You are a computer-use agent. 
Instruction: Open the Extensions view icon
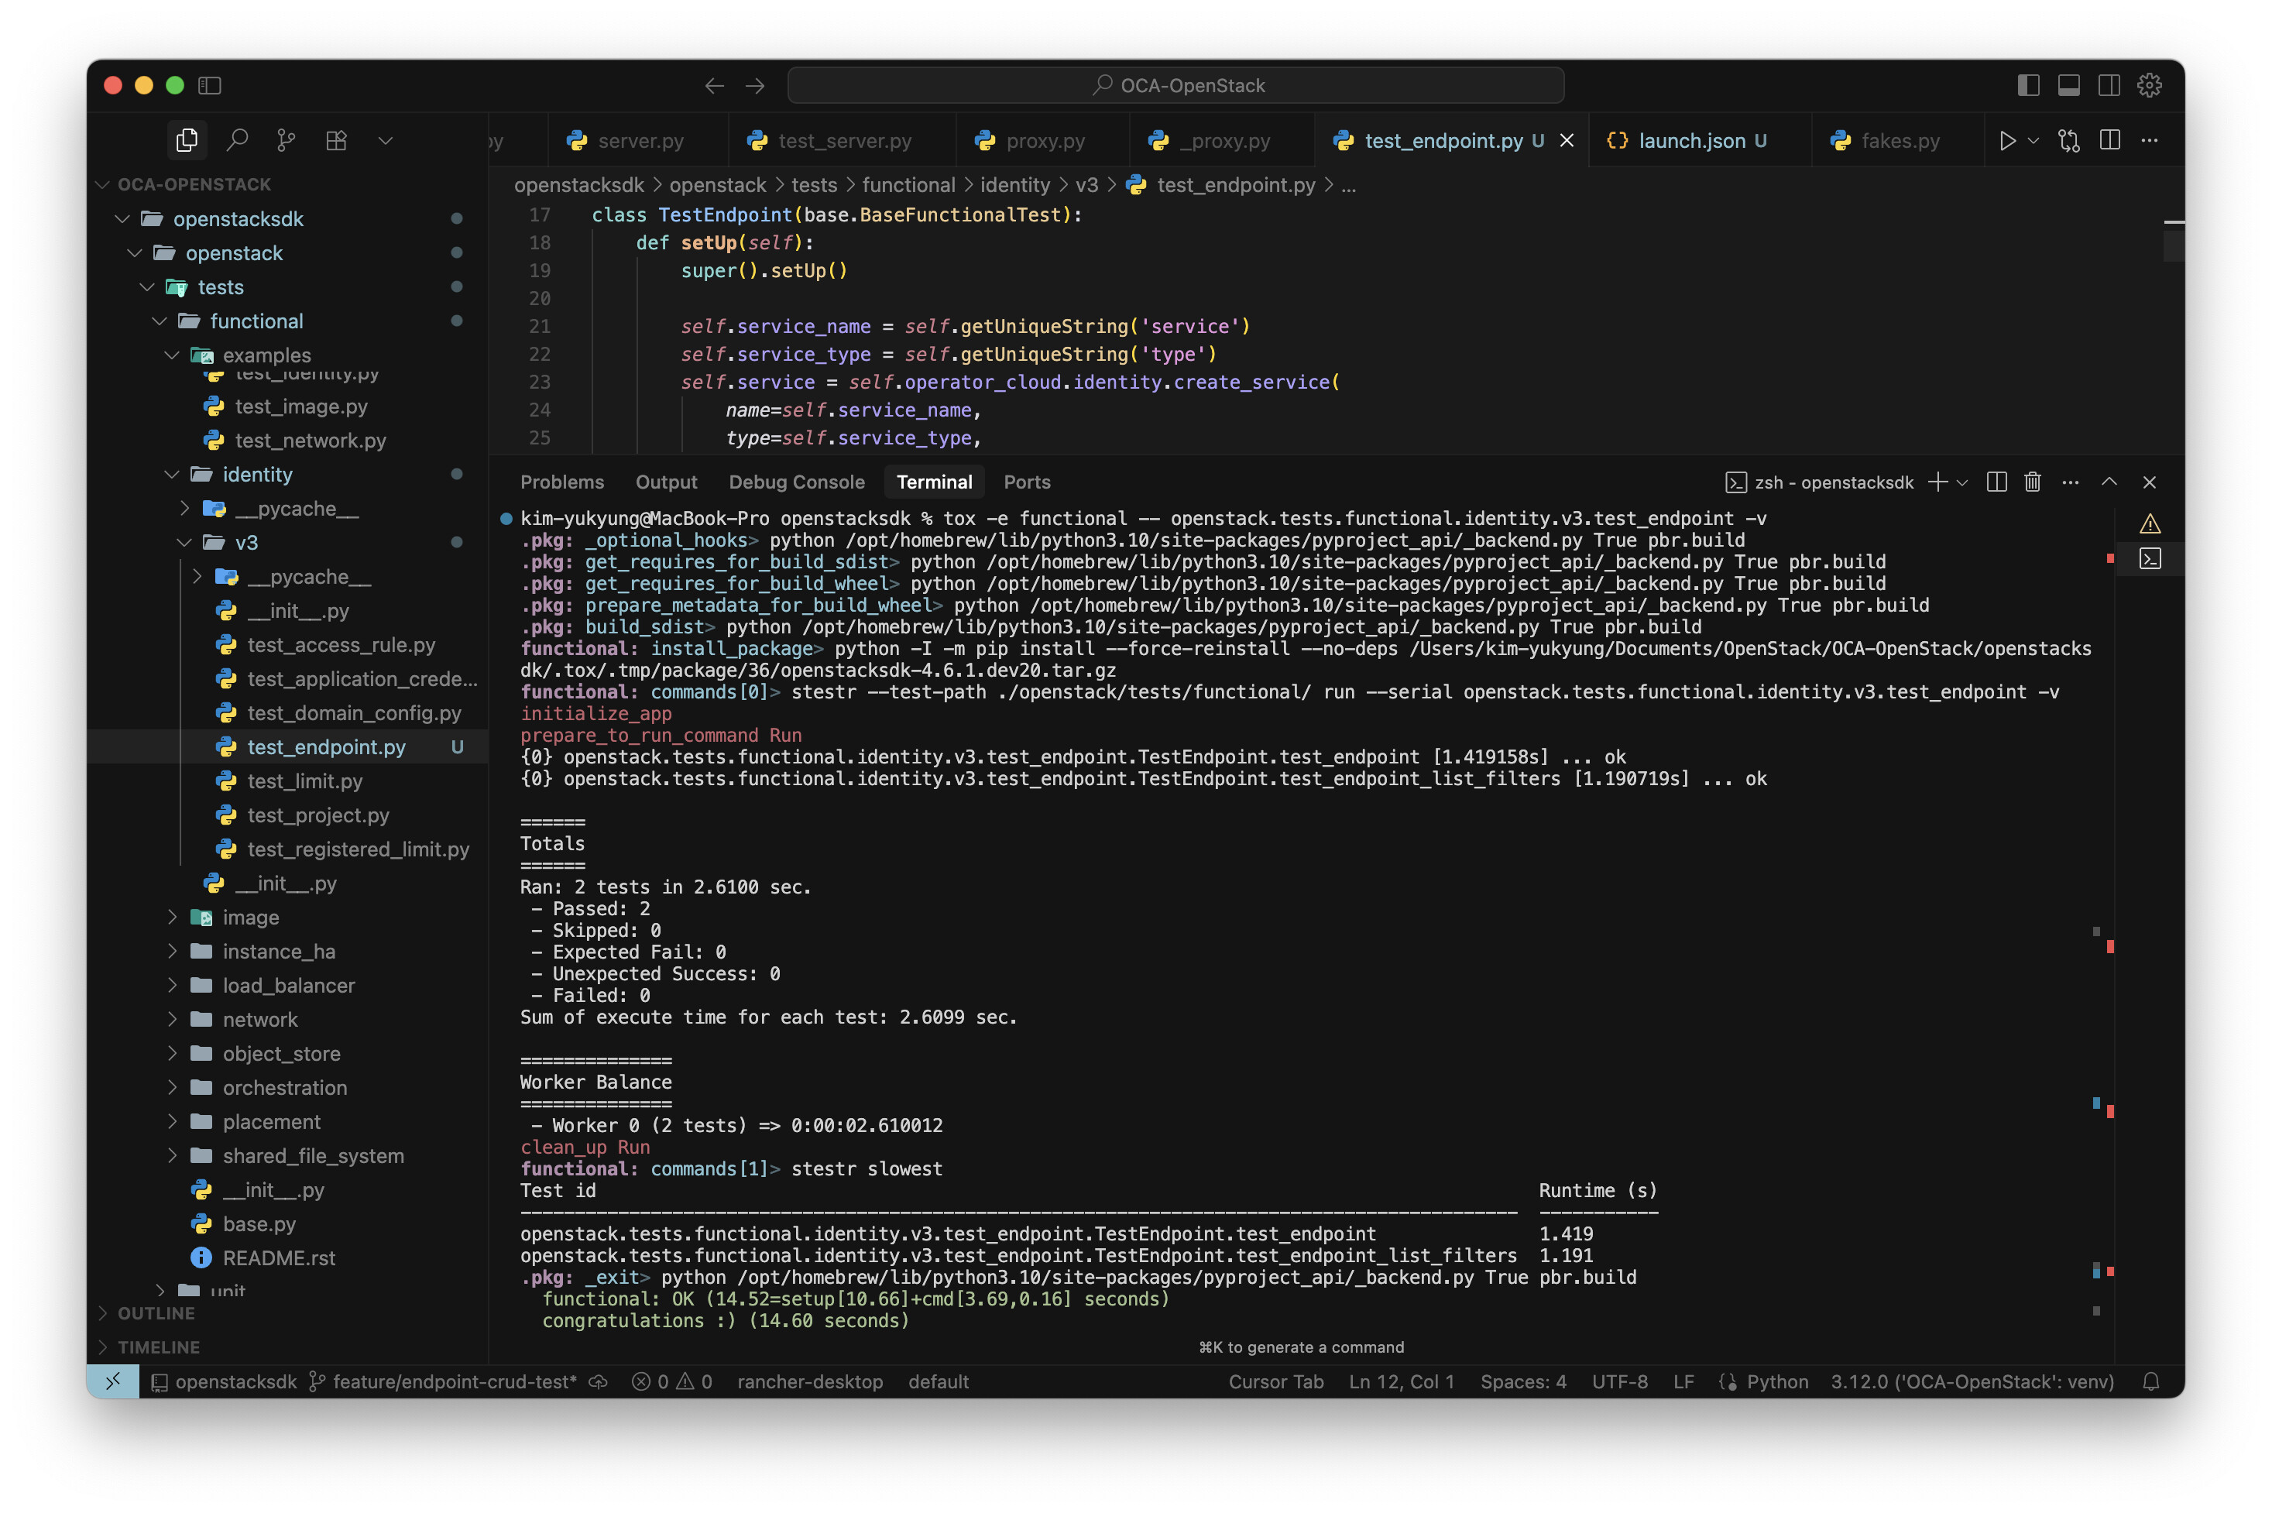click(336, 141)
